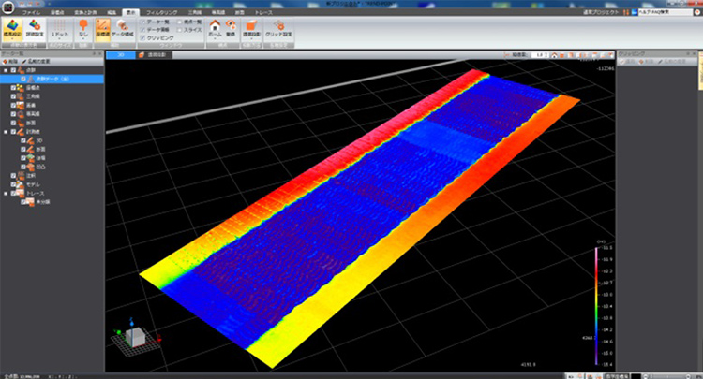Click the exaggeration value field showing 1.0
The width and height of the screenshot is (703, 379).
pos(538,55)
